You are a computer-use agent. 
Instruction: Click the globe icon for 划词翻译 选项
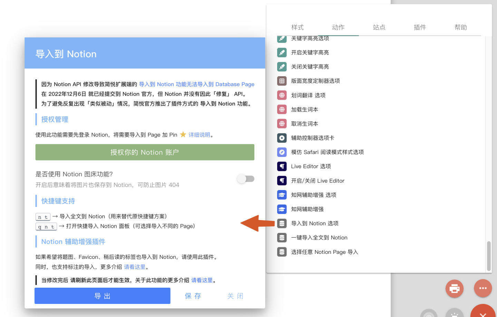click(282, 95)
